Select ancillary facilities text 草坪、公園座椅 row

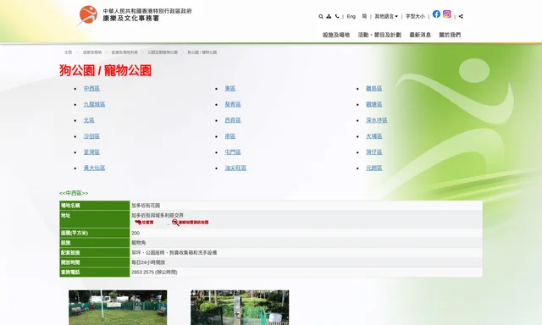tap(306, 252)
